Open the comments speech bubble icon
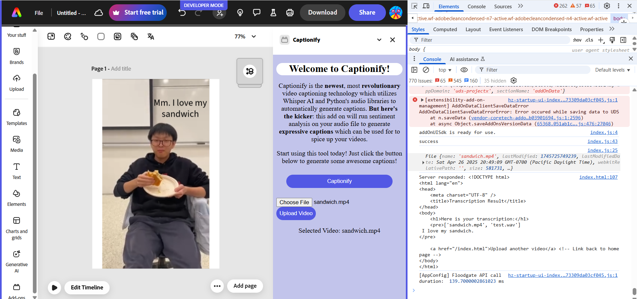 coord(257,13)
